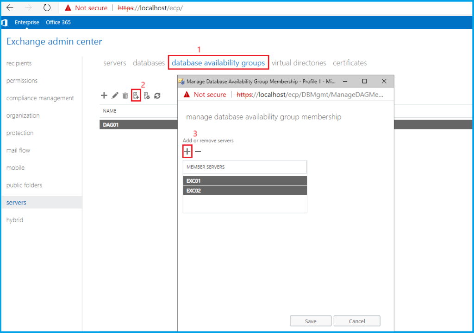Go back using browser back arrow
Screen dimensions: 474x333
[x=10, y=8]
